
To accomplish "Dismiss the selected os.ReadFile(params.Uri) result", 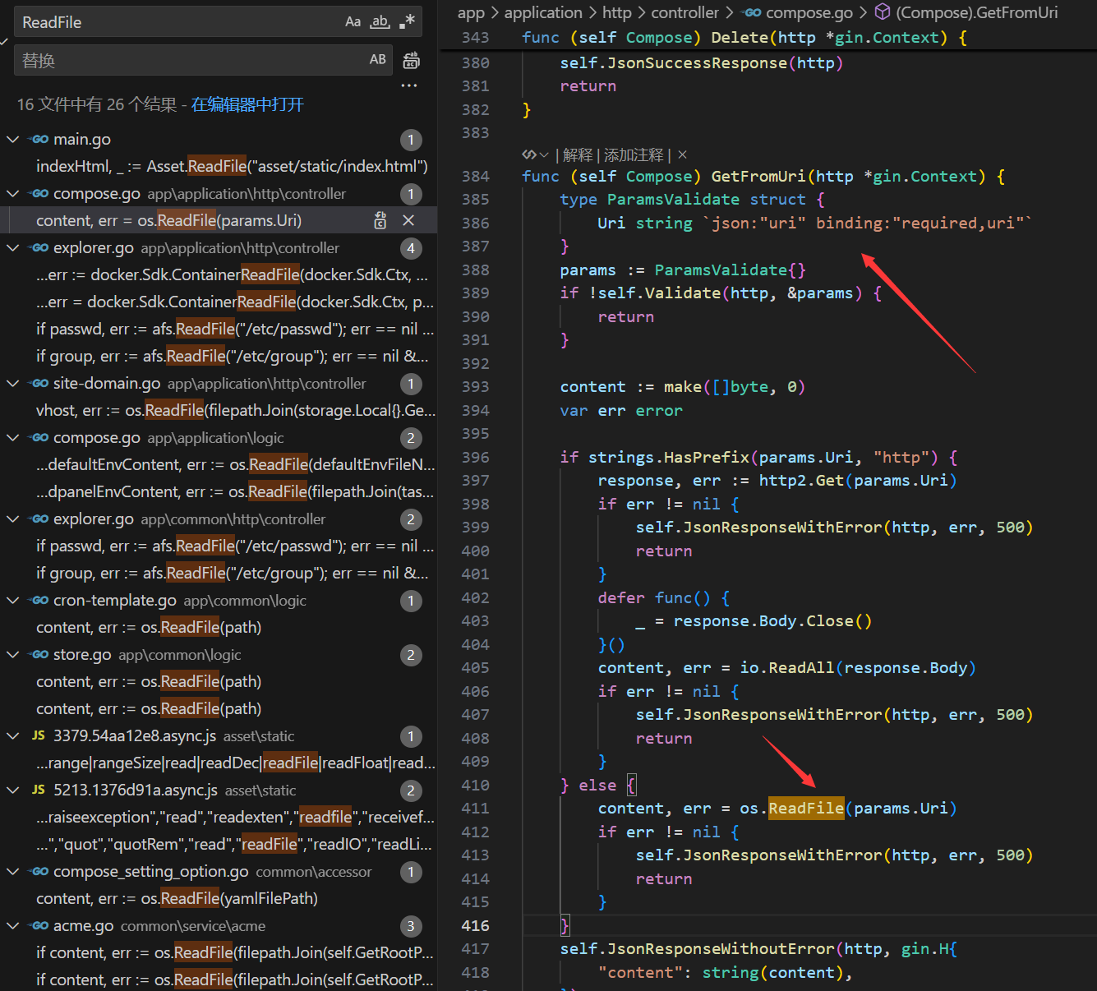I will coord(408,220).
